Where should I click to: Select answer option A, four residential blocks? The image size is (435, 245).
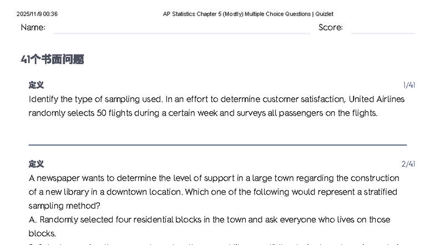click(x=211, y=220)
